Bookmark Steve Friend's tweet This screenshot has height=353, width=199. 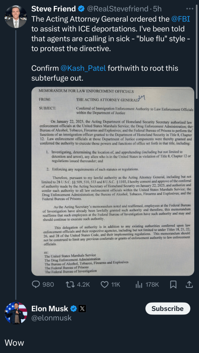[173, 285]
